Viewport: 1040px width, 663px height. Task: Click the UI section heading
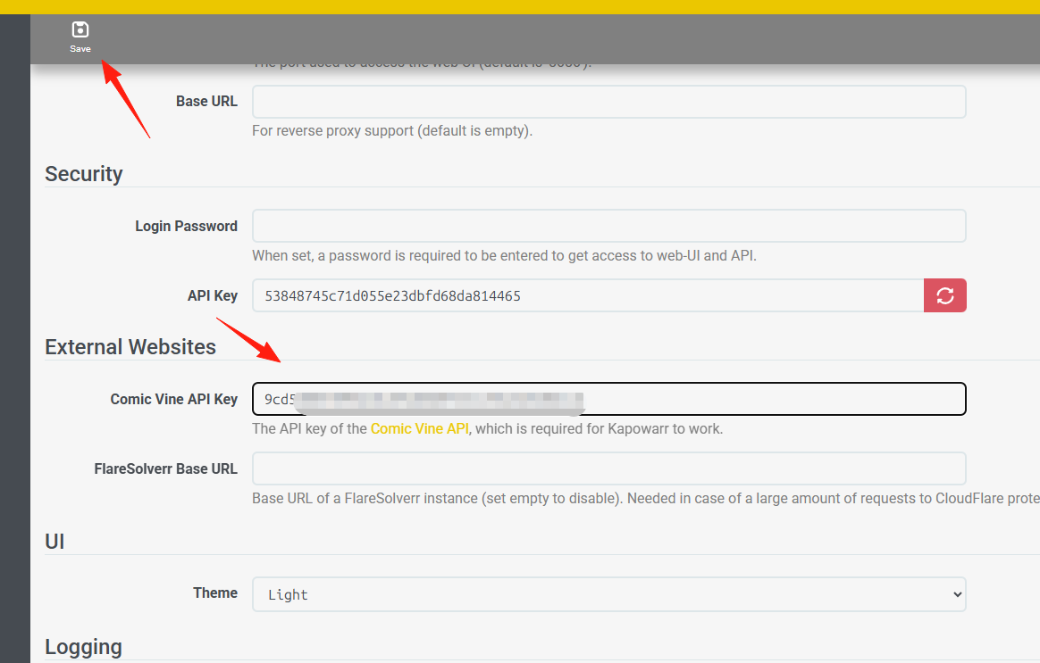(x=55, y=541)
